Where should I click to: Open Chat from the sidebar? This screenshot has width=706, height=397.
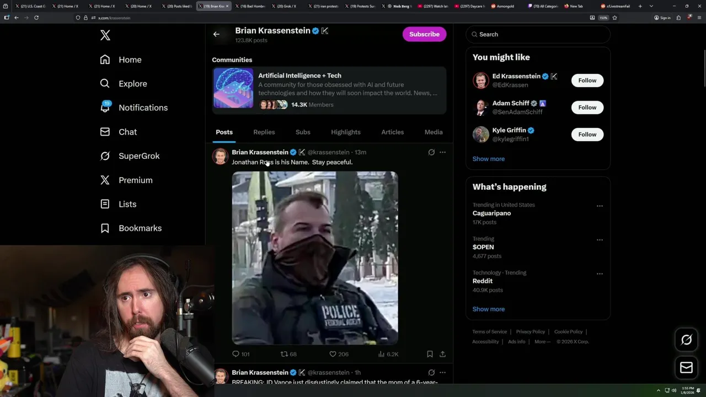click(118, 132)
